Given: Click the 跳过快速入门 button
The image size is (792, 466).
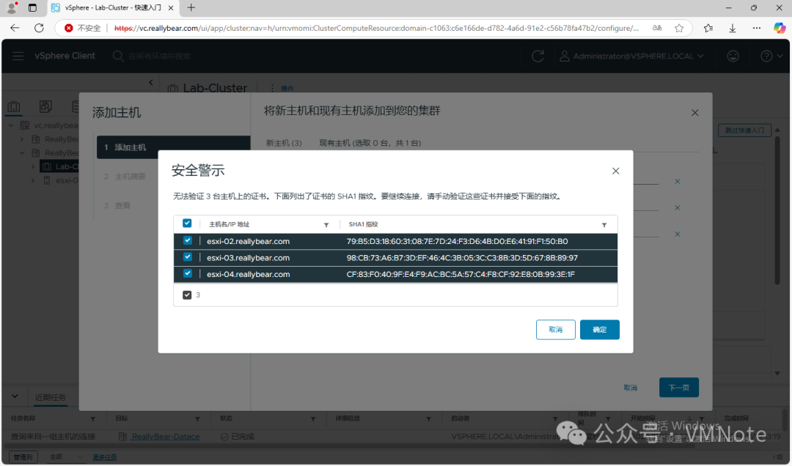Looking at the screenshot, I should [744, 130].
